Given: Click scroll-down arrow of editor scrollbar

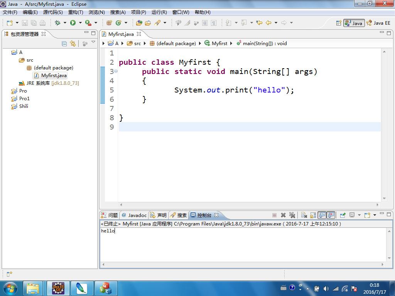Looking at the screenshot, I should [x=384, y=198].
